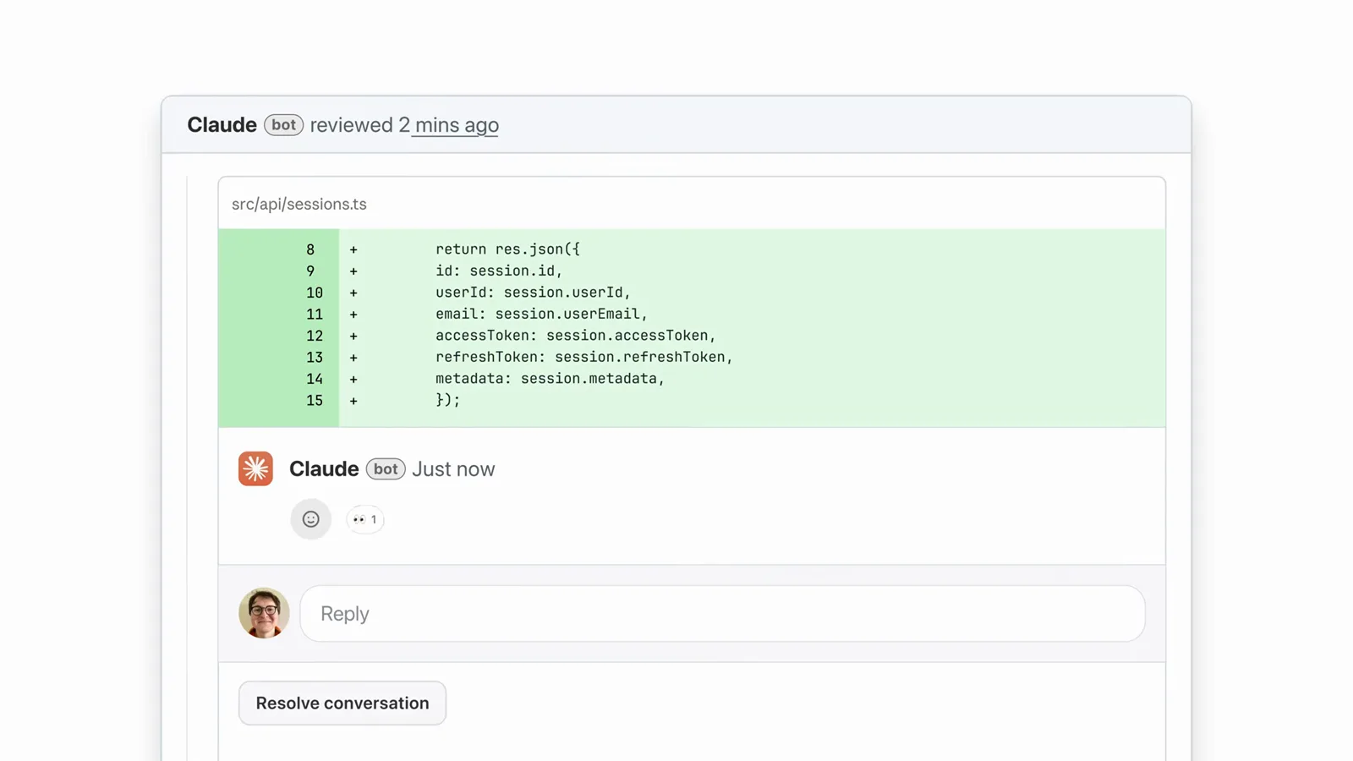Viewport: 1353px width, 761px height.
Task: Select the 'id: session.id,' code line
Action: tap(499, 271)
